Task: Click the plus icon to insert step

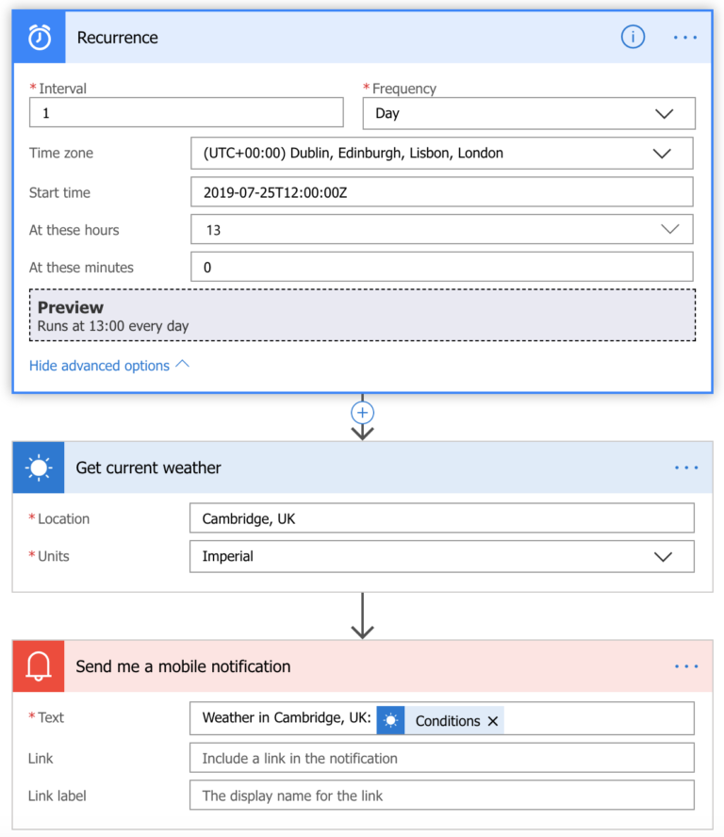Action: click(x=362, y=413)
